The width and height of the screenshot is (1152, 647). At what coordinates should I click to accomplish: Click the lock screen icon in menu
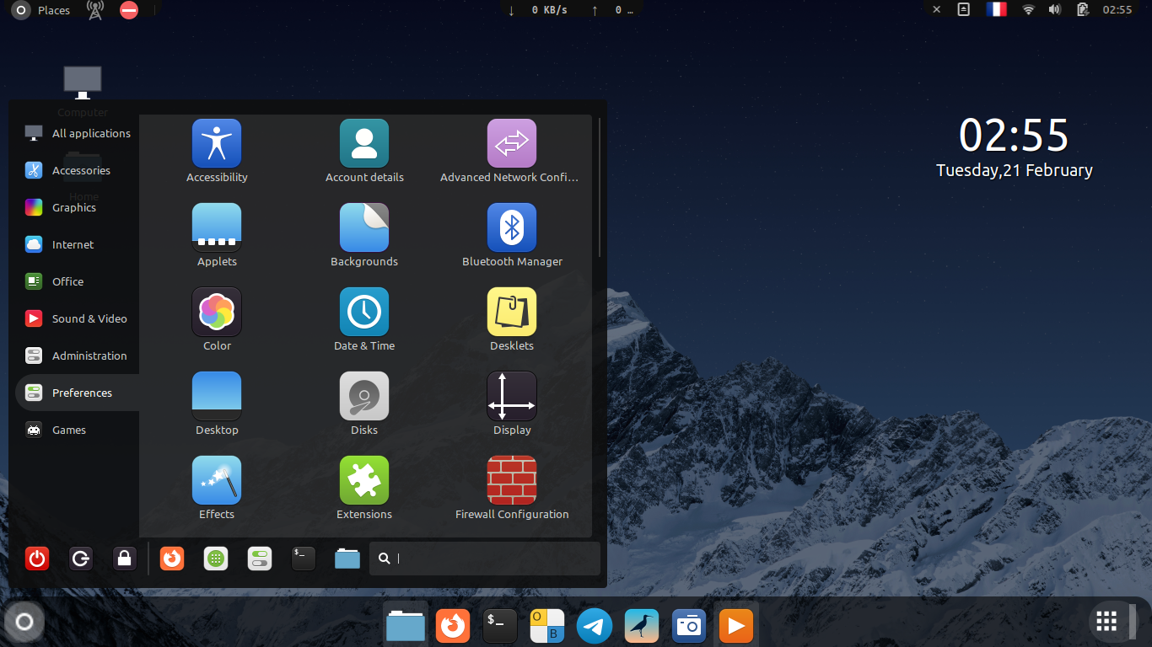click(x=125, y=559)
